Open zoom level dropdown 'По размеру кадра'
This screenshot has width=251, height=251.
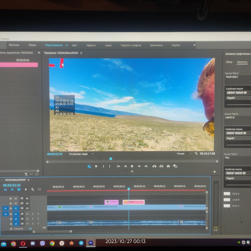[81, 154]
